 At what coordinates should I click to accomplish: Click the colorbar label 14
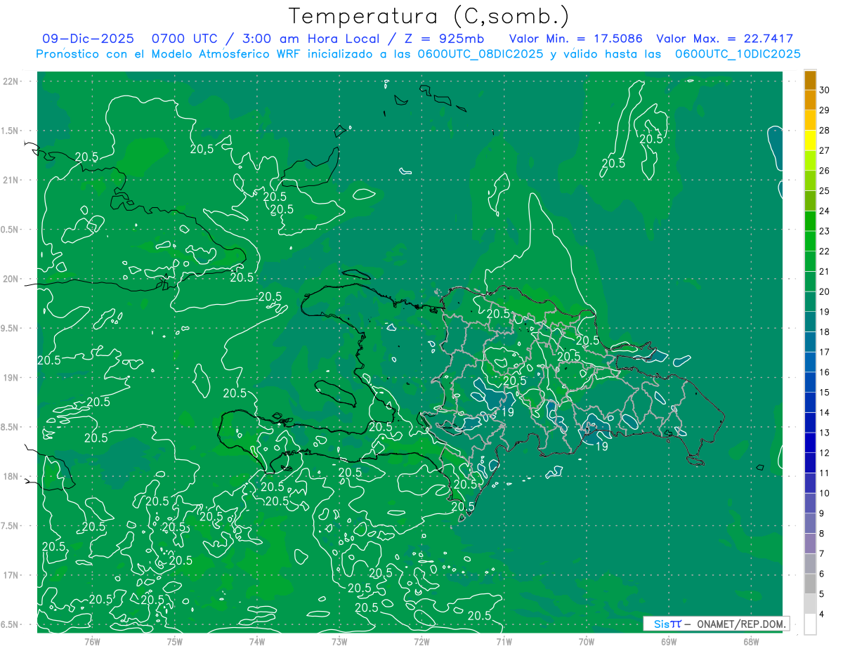pos(825,412)
